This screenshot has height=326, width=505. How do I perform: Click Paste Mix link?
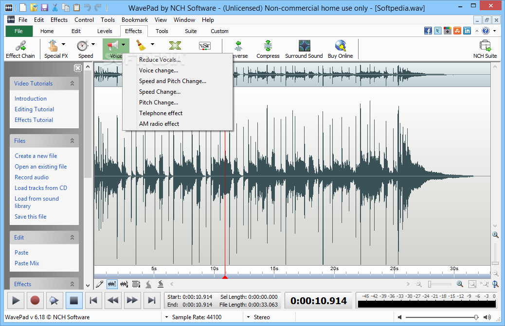tap(27, 263)
